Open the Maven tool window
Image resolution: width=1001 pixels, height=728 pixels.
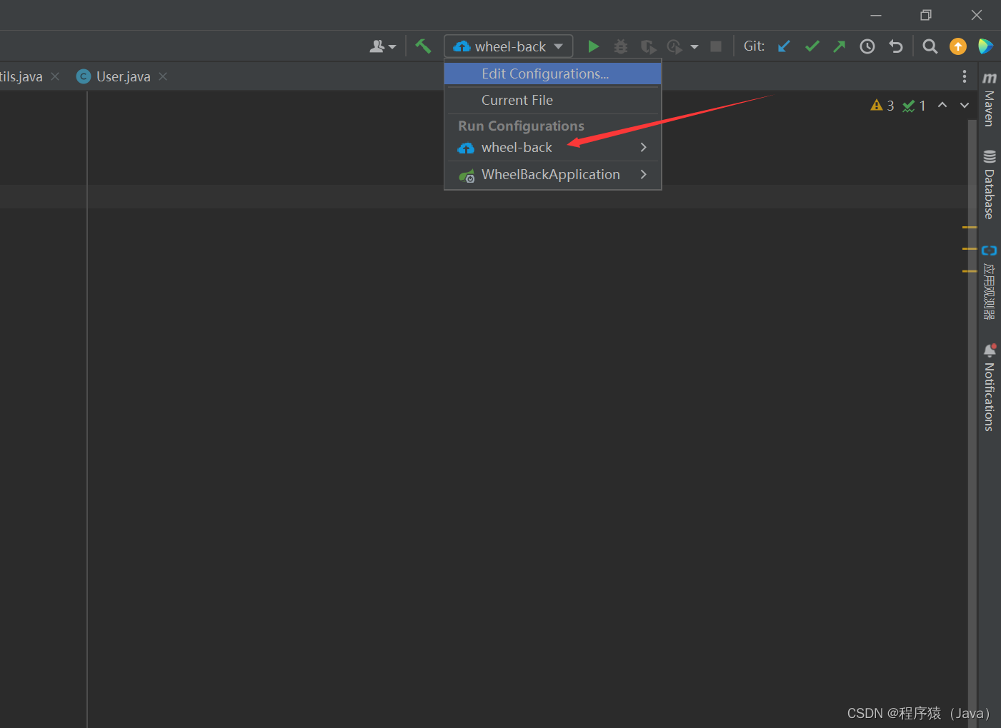[990, 100]
